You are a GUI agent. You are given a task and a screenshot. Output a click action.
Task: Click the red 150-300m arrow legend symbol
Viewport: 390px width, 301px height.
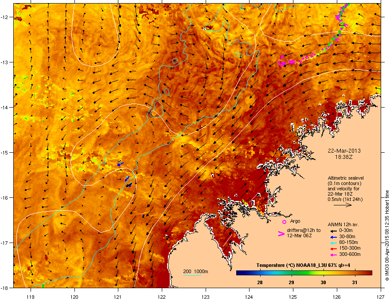pyautogui.click(x=333, y=249)
